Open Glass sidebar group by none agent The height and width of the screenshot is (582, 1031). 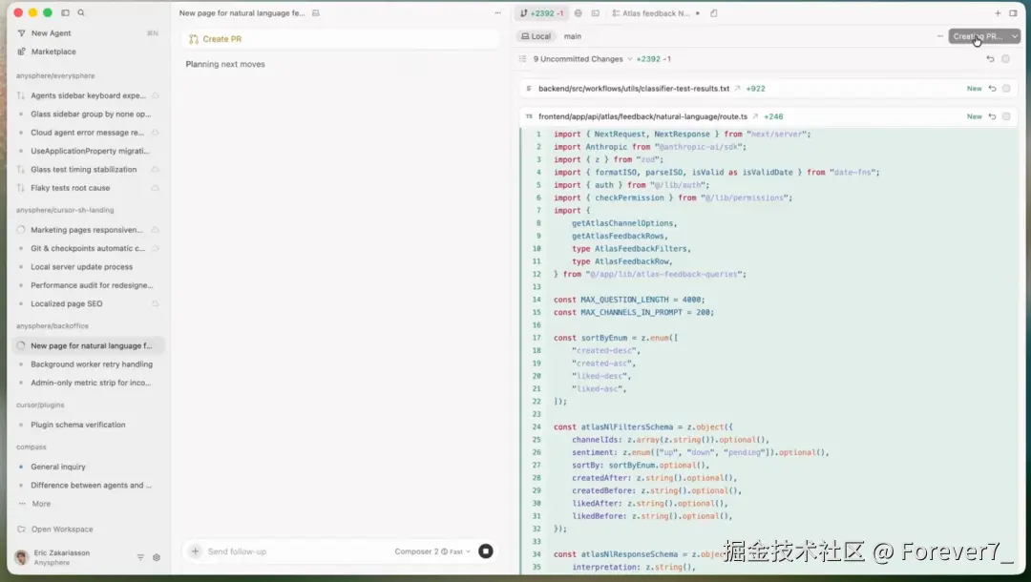(88, 114)
